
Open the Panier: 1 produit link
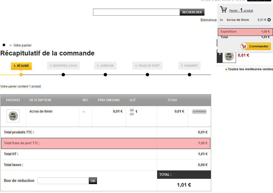coord(241,10)
